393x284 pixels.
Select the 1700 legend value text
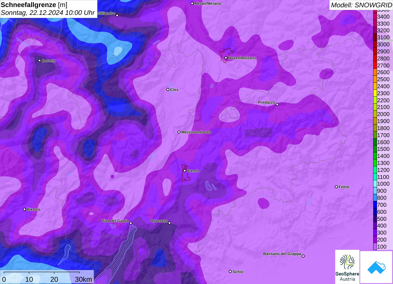383,135
